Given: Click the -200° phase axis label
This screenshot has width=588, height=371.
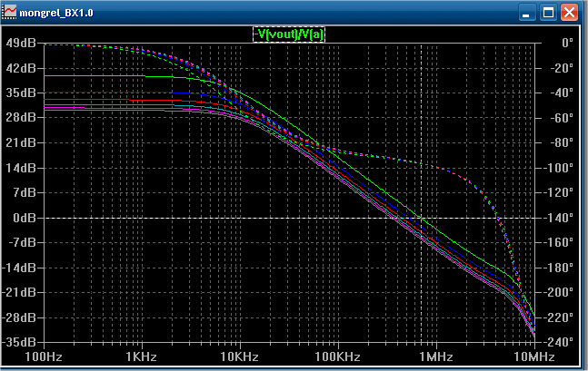Looking at the screenshot, I should point(559,292).
